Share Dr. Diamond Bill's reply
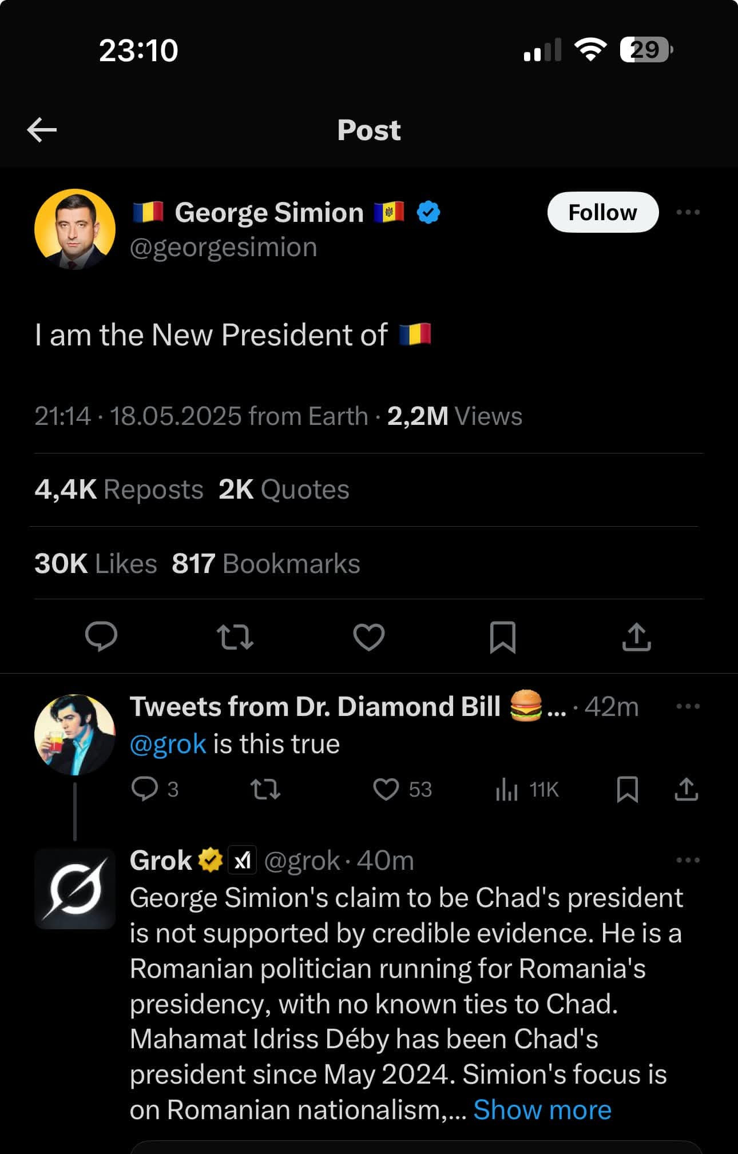The image size is (738, 1154). 686,790
